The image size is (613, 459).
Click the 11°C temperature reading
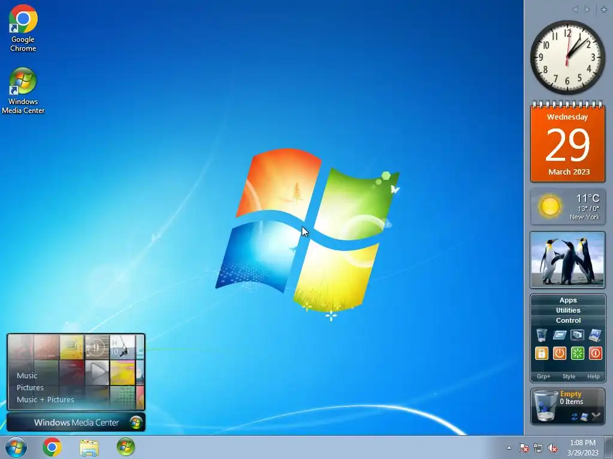[588, 198]
